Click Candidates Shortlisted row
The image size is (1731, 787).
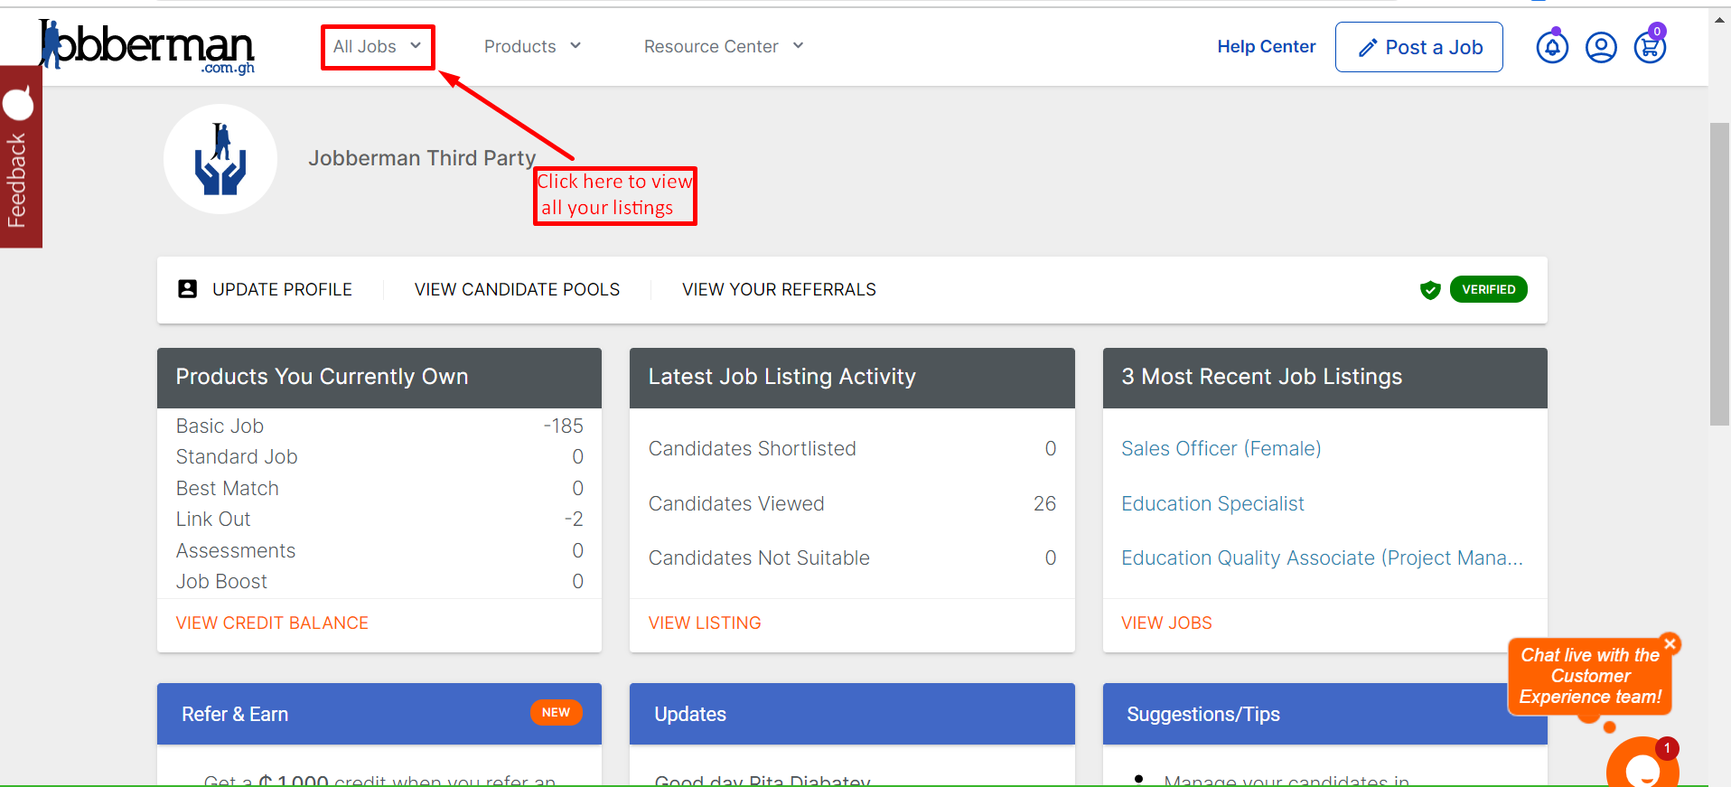[x=852, y=448]
